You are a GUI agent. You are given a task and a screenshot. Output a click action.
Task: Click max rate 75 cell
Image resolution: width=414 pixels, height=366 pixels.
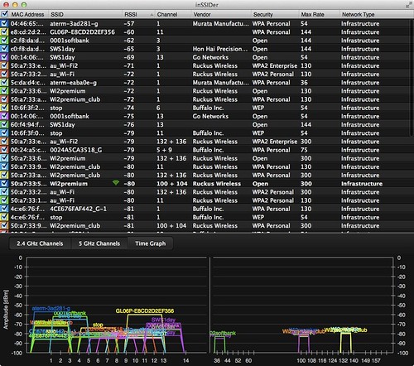pos(304,150)
